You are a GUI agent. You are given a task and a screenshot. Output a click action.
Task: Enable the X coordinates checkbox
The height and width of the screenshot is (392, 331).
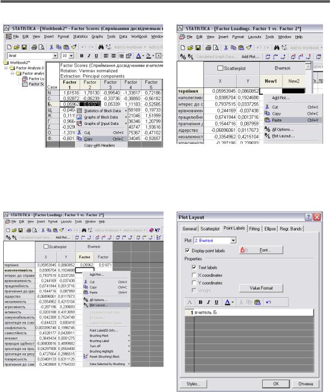pos(194,275)
